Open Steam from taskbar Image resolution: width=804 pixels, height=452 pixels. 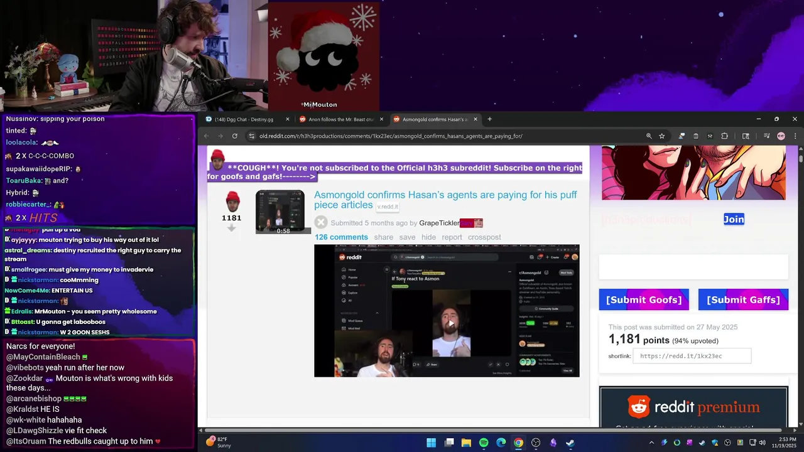pos(570,443)
